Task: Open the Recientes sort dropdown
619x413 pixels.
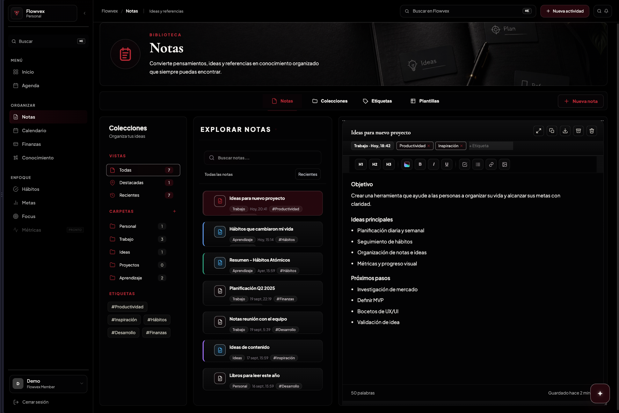Action: pyautogui.click(x=308, y=174)
